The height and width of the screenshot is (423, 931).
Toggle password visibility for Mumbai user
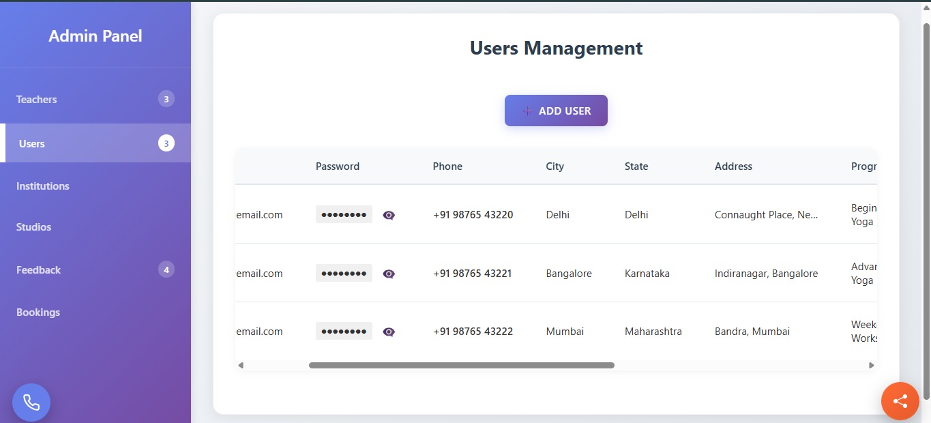click(x=389, y=332)
